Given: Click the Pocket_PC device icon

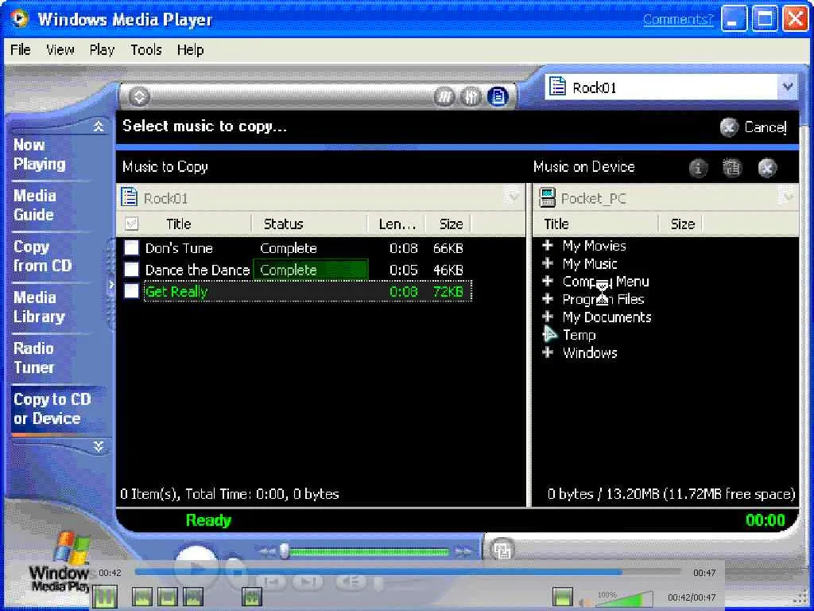Looking at the screenshot, I should click(x=547, y=198).
